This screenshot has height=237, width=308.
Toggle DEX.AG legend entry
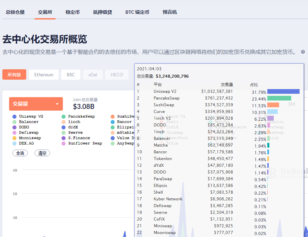coord(23,143)
